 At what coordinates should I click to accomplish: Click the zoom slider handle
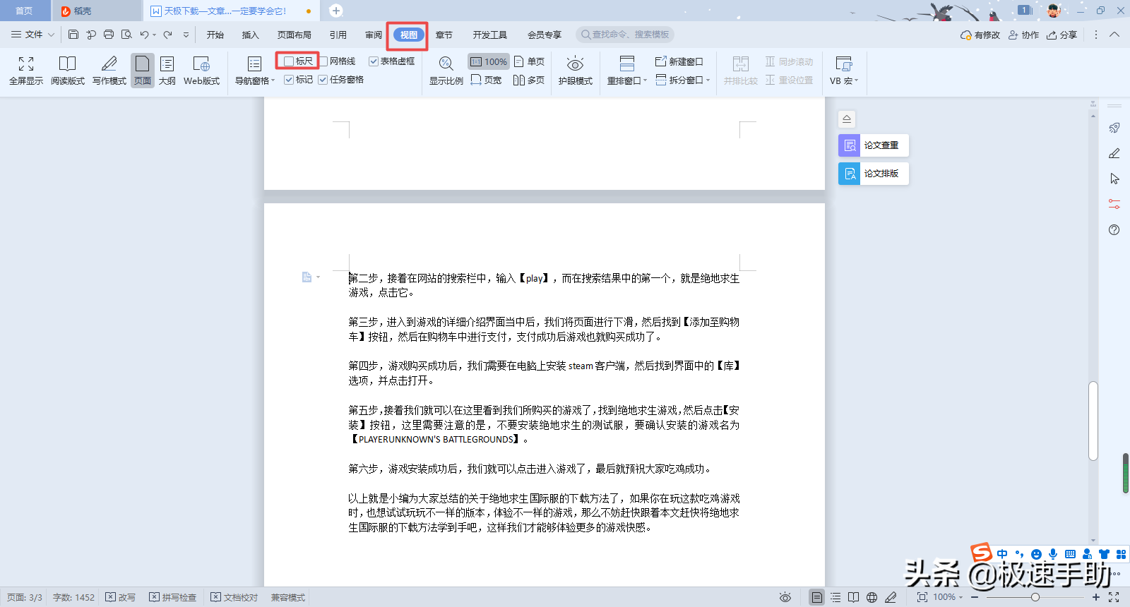click(1035, 597)
